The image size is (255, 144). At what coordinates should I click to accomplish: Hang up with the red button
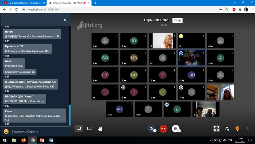click(163, 129)
